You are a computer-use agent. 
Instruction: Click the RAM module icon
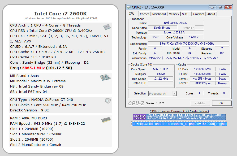(106, 120)
